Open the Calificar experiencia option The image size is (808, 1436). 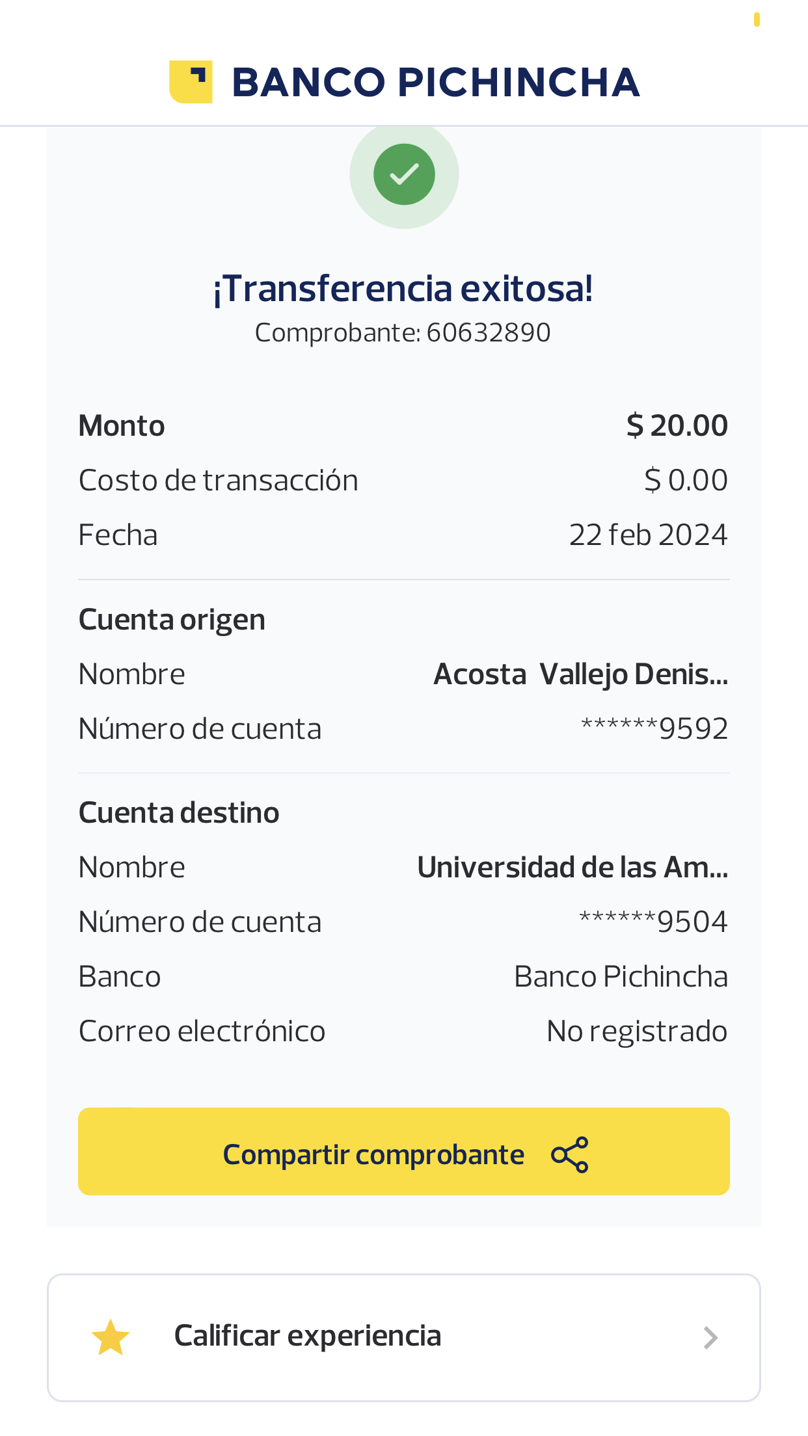[307, 1336]
